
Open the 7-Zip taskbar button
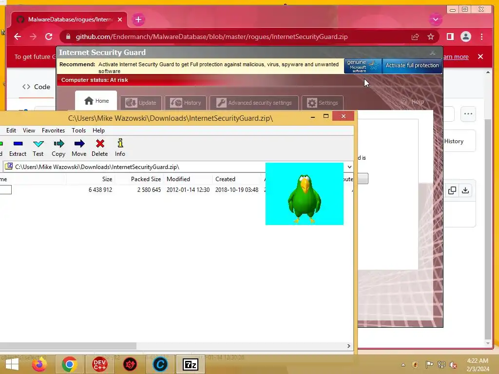[191, 364]
